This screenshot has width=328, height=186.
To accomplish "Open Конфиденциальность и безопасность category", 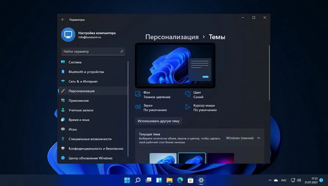I will click(x=93, y=148).
